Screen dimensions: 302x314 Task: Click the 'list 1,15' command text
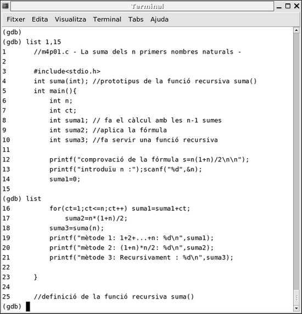43,42
